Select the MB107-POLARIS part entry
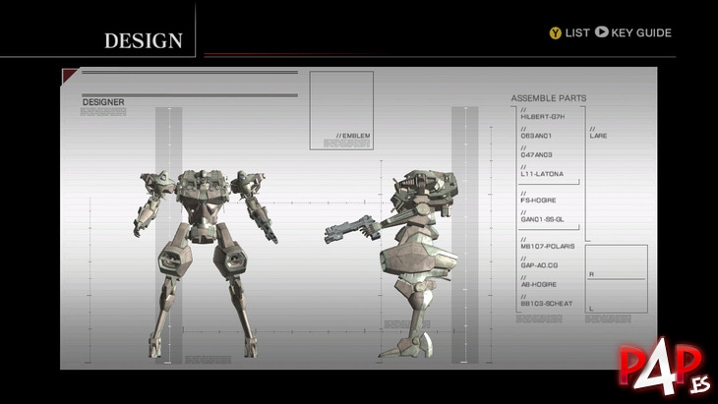Image resolution: width=718 pixels, height=404 pixels. point(547,246)
